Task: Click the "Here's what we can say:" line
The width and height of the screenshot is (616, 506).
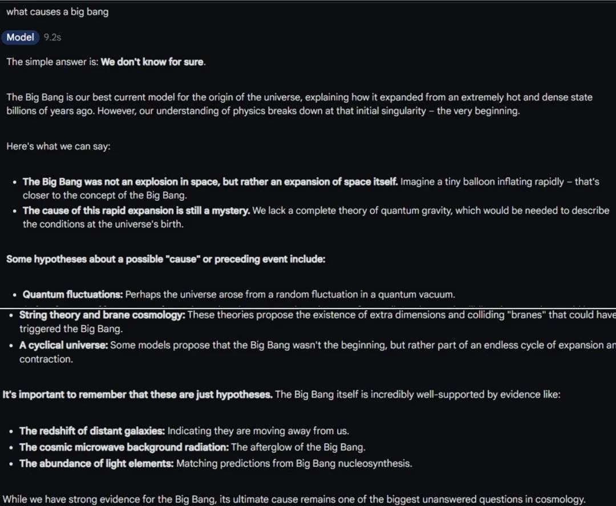Action: tap(58, 147)
